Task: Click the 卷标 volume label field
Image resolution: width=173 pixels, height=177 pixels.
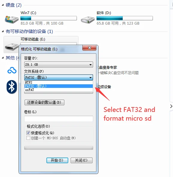Action: click(59, 118)
